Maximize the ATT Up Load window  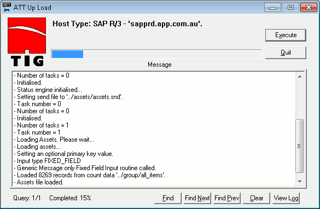tap(290, 8)
